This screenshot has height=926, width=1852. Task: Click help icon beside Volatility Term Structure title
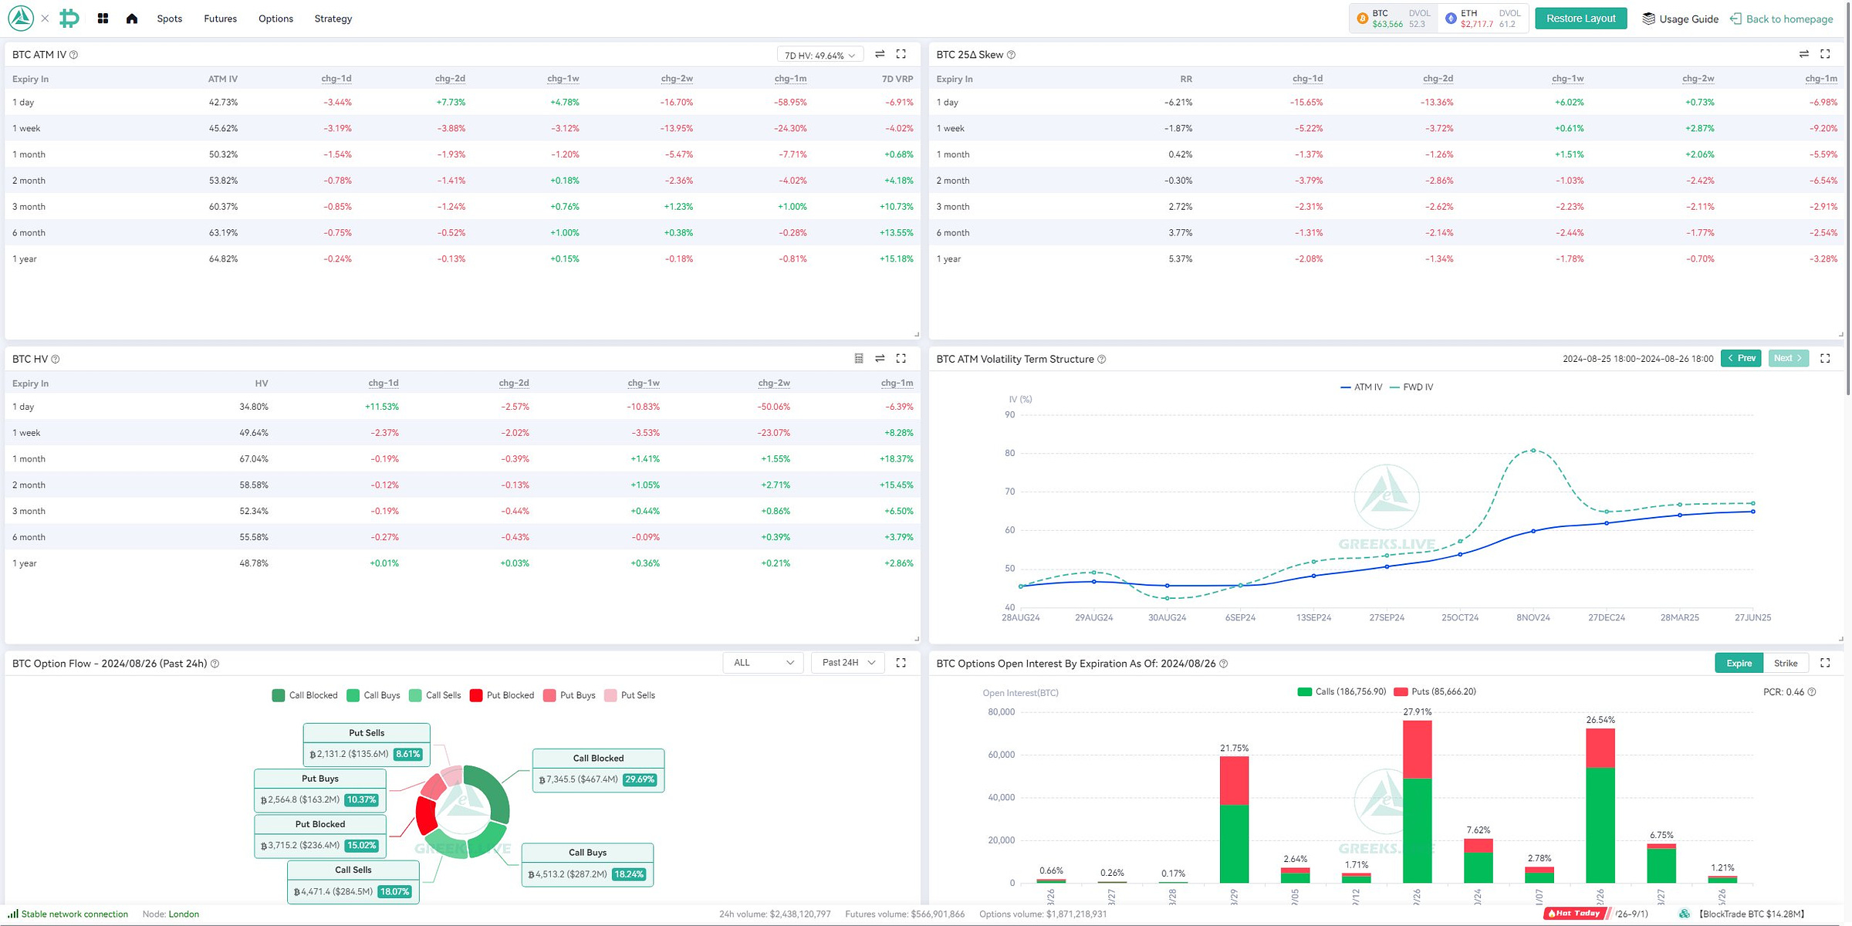click(x=1101, y=359)
